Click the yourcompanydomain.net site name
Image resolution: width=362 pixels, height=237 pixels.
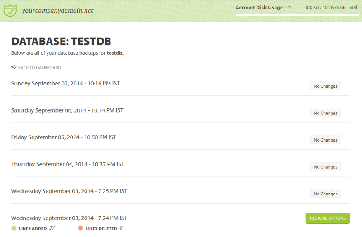(x=57, y=10)
